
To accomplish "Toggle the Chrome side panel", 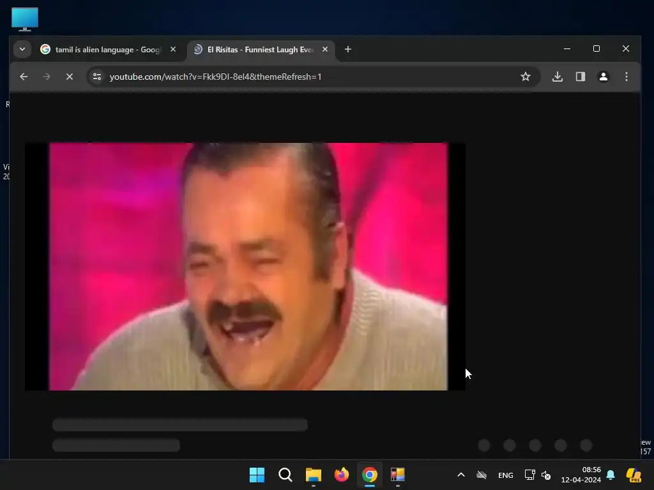I will click(581, 77).
